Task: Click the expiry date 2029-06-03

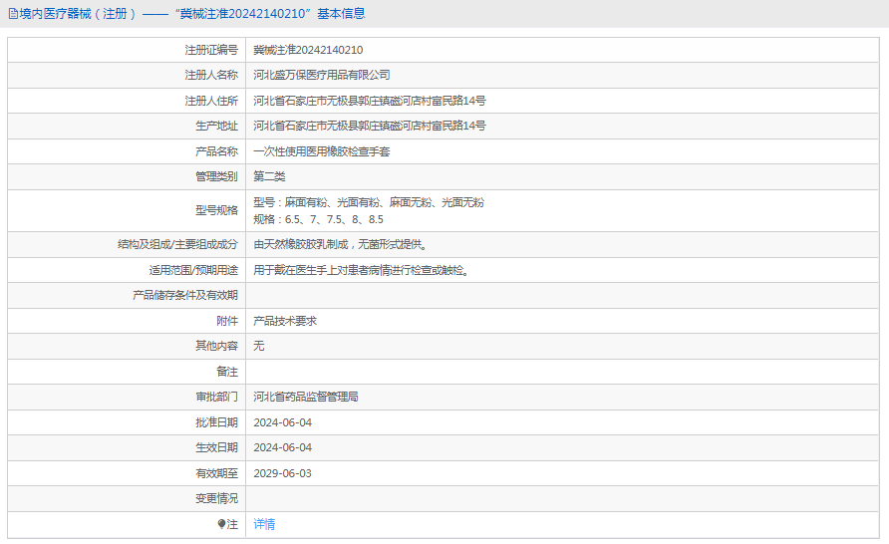Action: point(282,473)
